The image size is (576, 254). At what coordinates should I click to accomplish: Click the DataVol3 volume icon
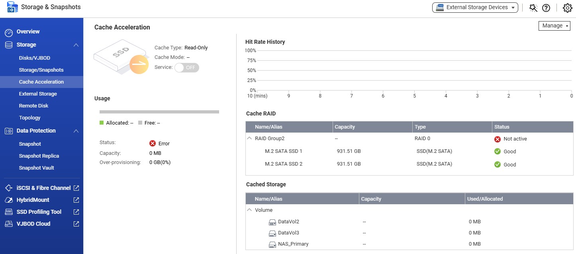point(272,233)
